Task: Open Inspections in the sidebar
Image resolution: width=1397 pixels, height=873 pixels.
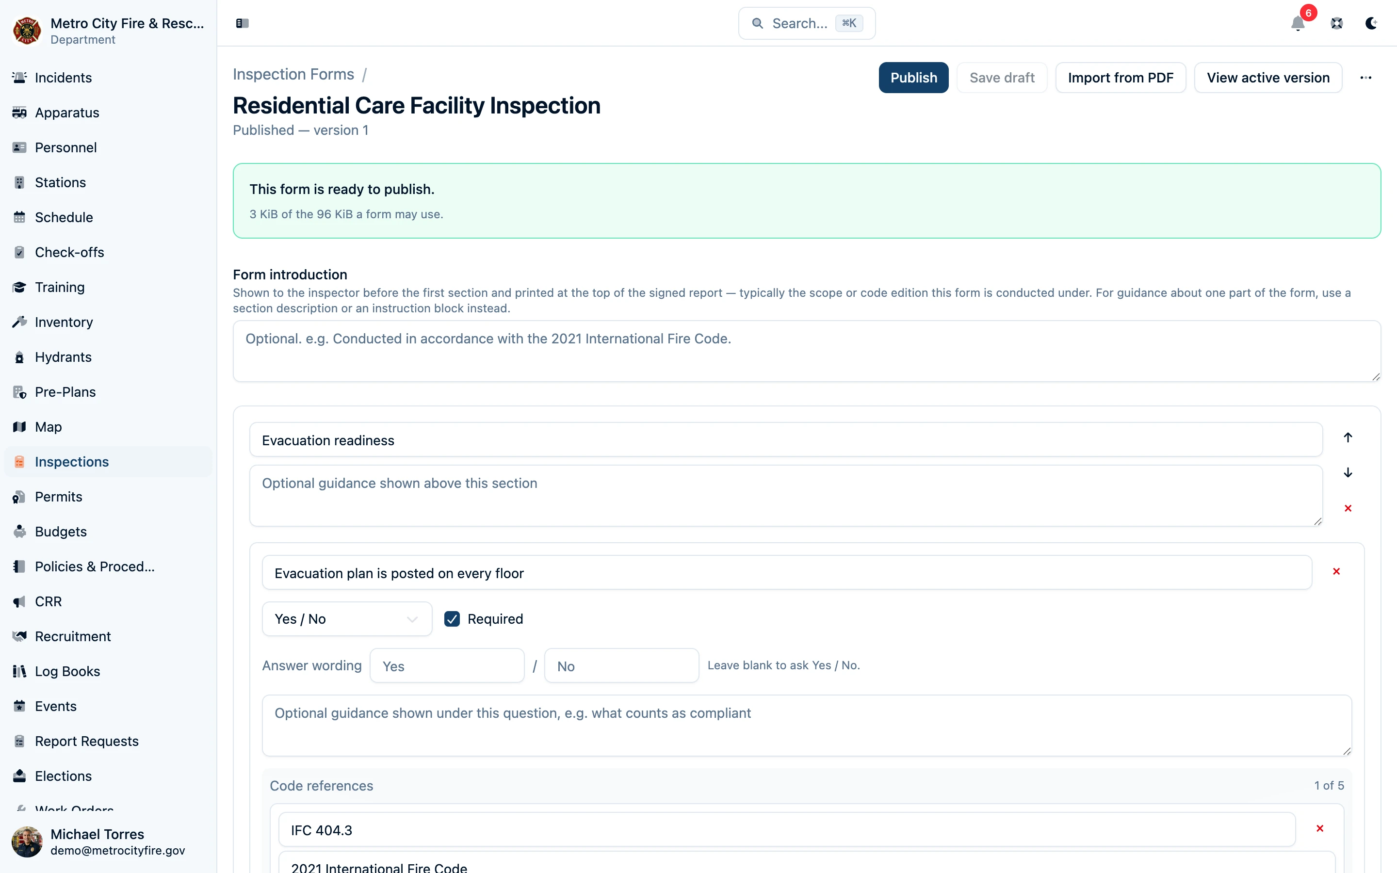Action: 108,462
